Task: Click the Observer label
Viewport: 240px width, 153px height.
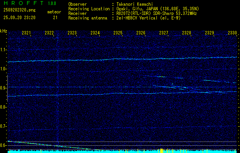Action: (x=77, y=4)
